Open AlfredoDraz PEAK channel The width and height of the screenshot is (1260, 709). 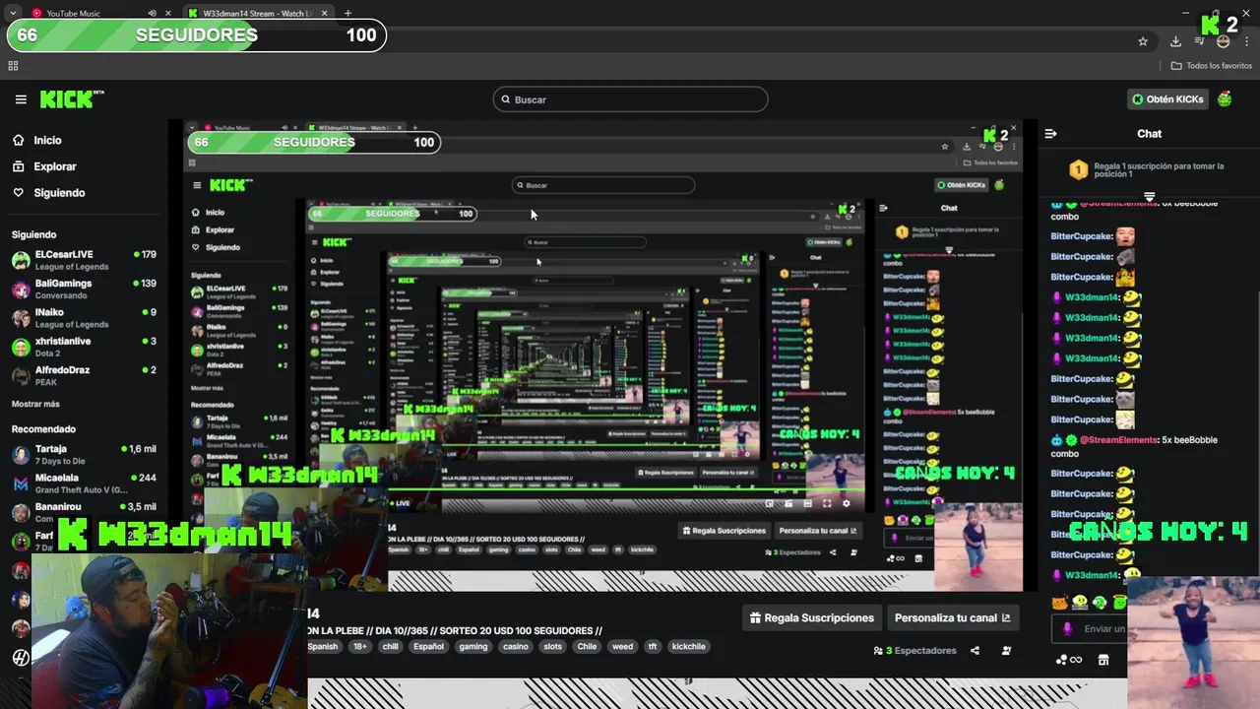coord(84,375)
